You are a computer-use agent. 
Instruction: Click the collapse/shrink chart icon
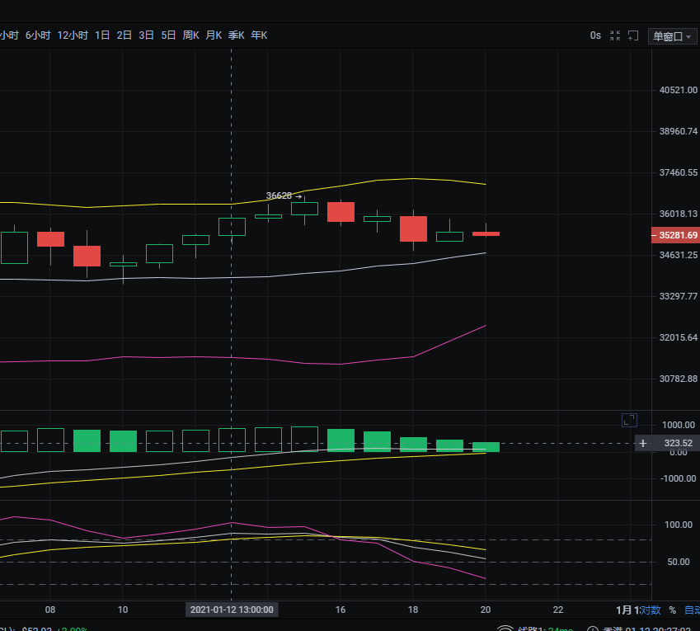[x=615, y=35]
